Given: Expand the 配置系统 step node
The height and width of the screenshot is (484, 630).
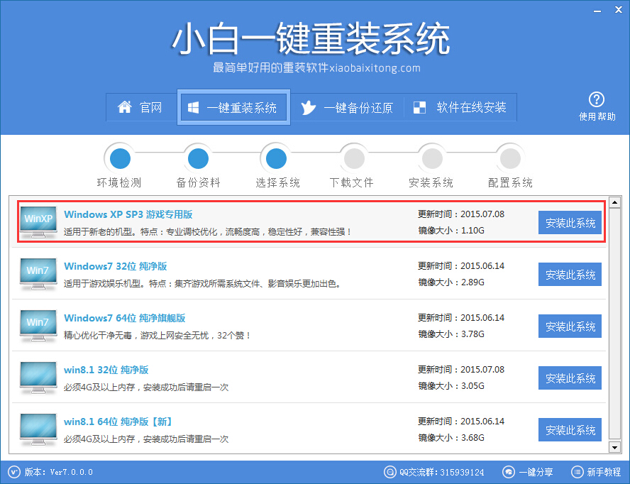Looking at the screenshot, I should tap(509, 158).
